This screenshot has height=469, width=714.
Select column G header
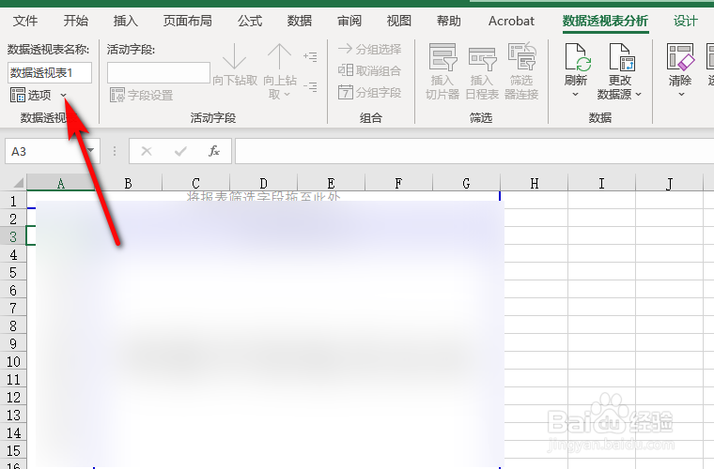click(x=466, y=183)
